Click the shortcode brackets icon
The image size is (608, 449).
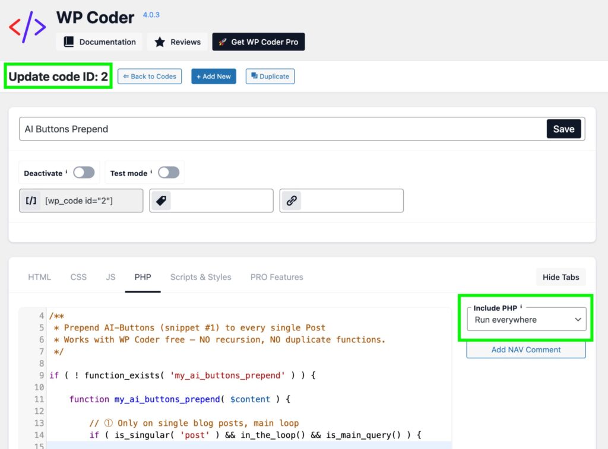(x=30, y=201)
